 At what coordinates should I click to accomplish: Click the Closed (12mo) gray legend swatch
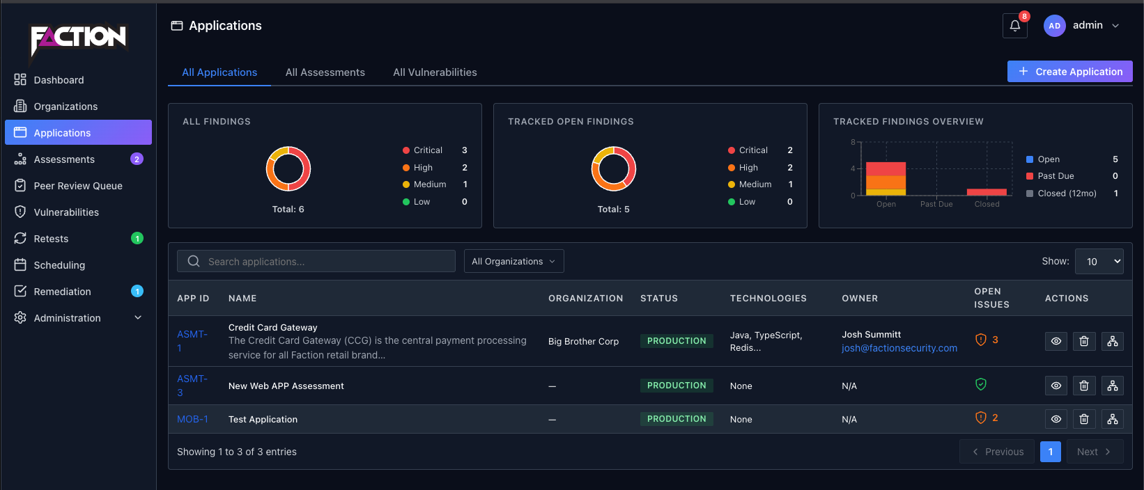[x=1030, y=193]
